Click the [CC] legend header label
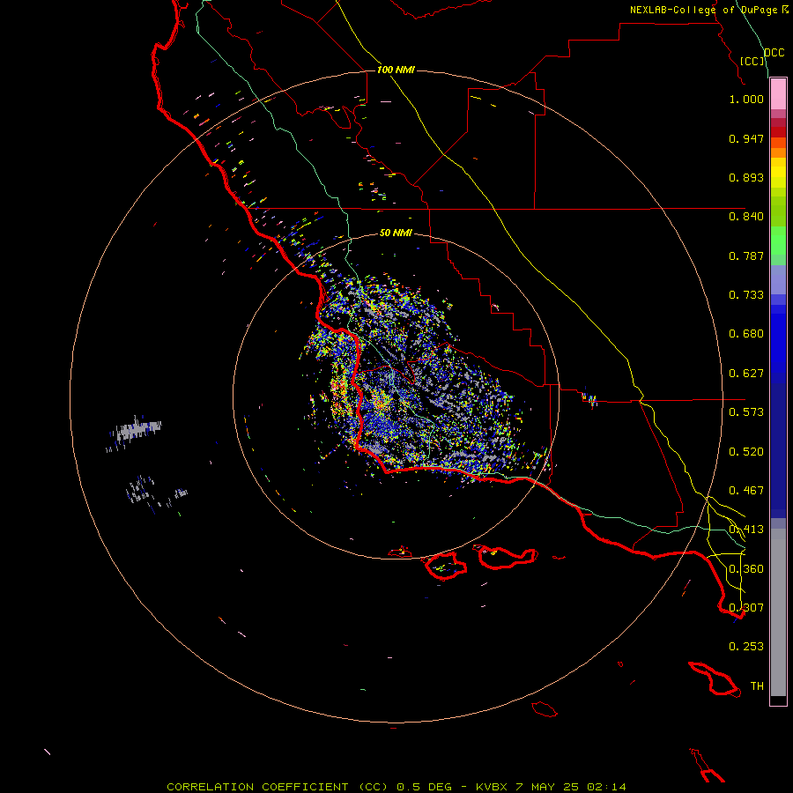The image size is (793, 793). (752, 61)
